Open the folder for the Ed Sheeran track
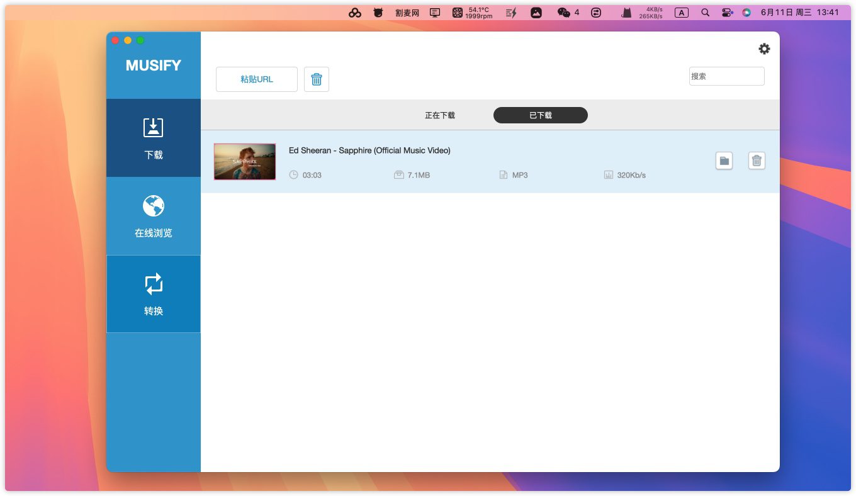Image resolution: width=856 pixels, height=496 pixels. (x=724, y=161)
